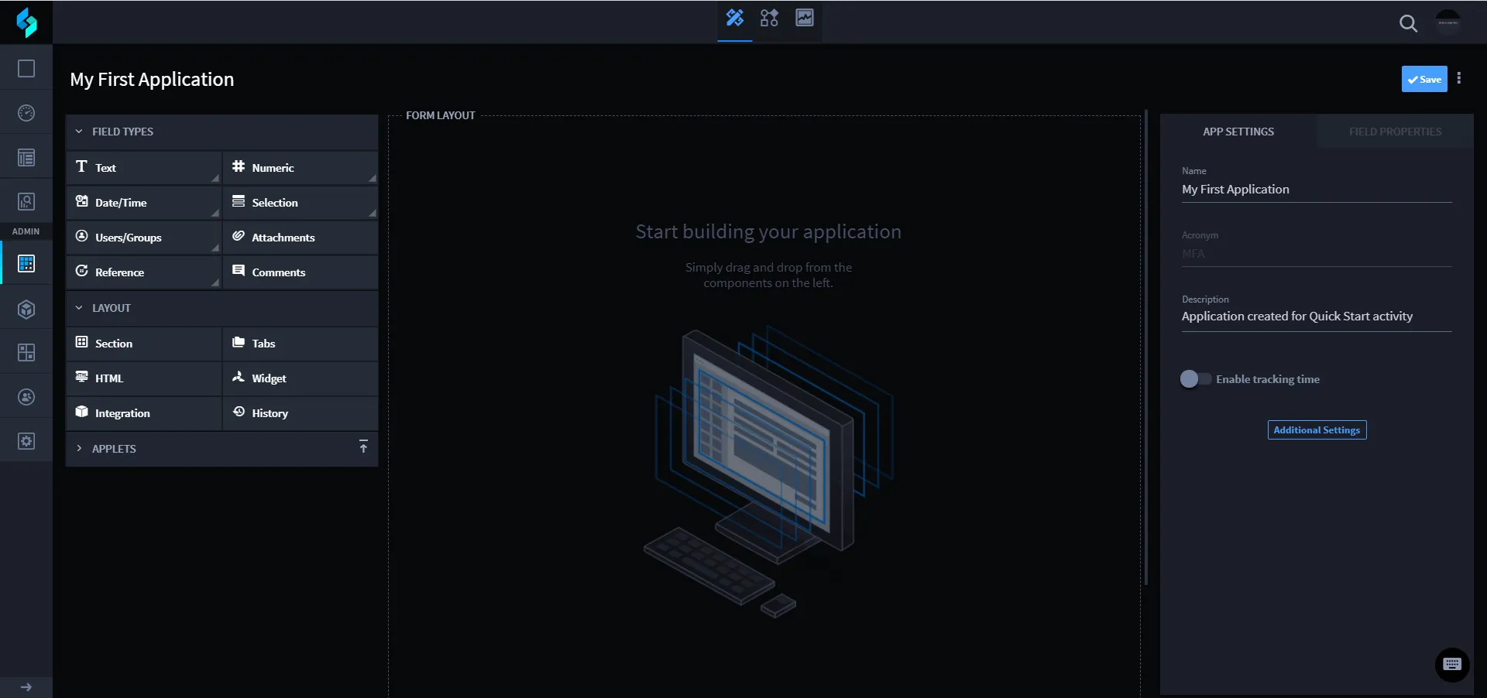The image size is (1487, 698).
Task: Open the dashboard gauge icon in sidebar
Action: point(26,113)
